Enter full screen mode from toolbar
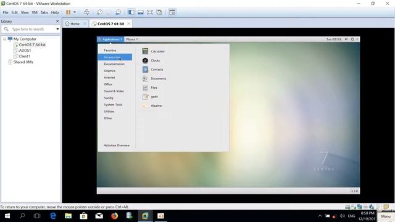This screenshot has width=395, height=222. click(x=150, y=12)
